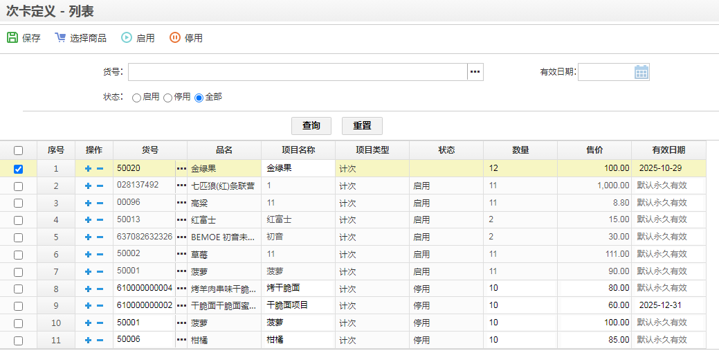Image resolution: width=719 pixels, height=353 pixels.
Task: Click the plus icon in row 1
Action: coord(88,168)
